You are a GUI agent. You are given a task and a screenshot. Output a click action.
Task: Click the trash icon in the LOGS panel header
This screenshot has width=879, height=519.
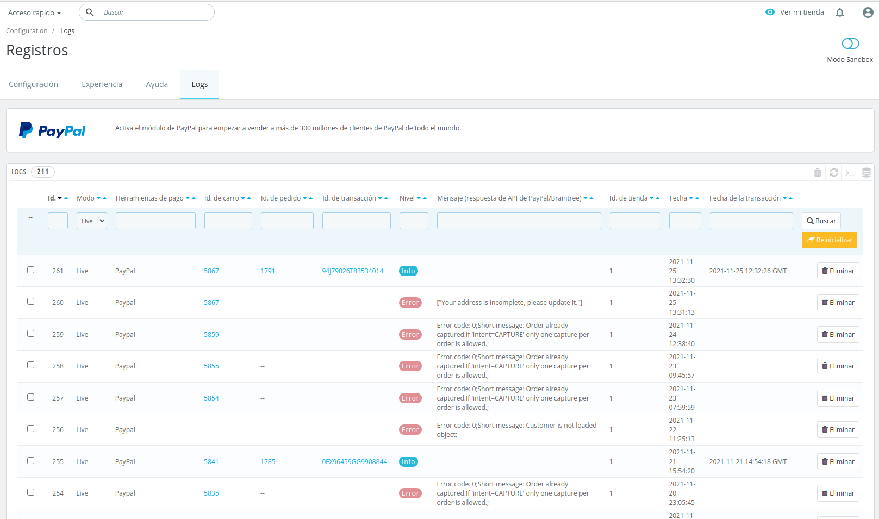tap(818, 173)
